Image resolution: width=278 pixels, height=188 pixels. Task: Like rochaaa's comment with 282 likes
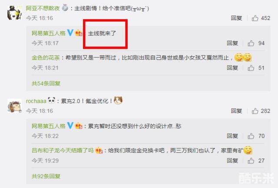255,111
